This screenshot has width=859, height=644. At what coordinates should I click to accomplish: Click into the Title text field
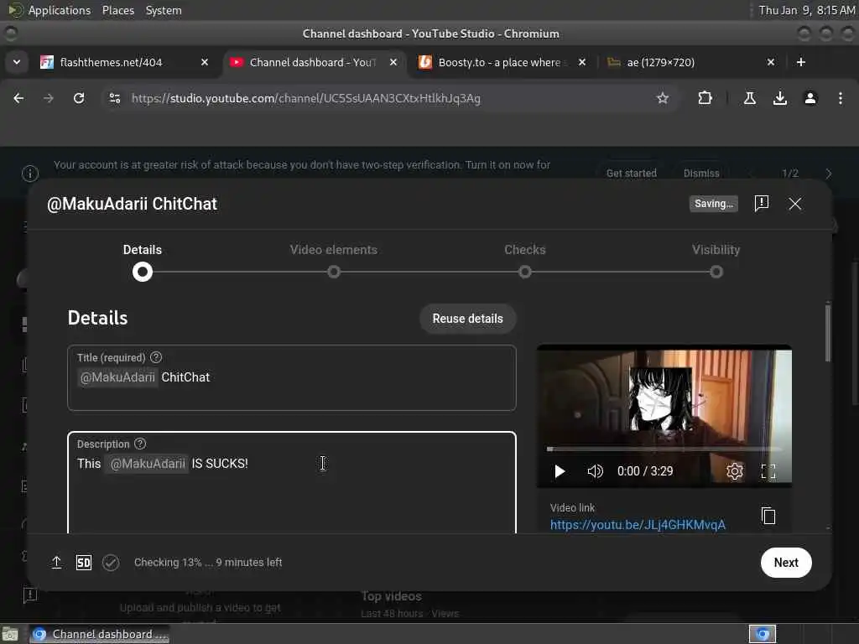tap(291, 378)
